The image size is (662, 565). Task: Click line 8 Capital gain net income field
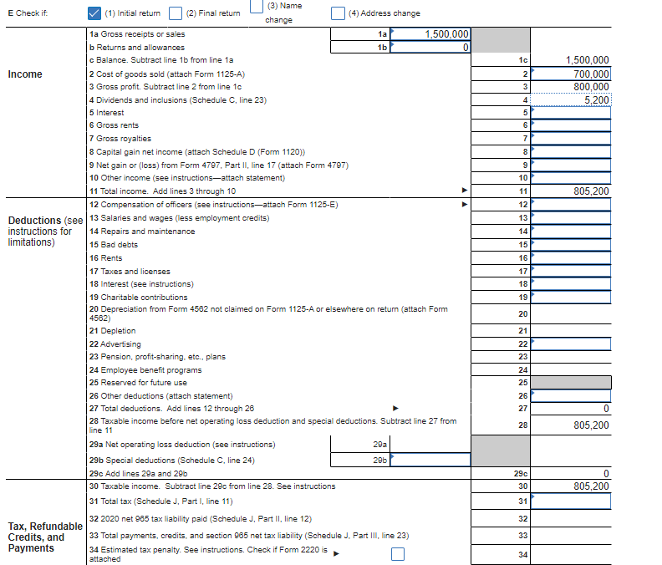coord(570,151)
